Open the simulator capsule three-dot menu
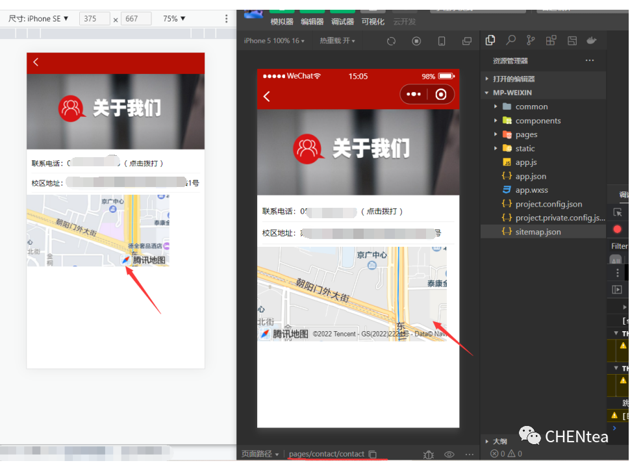The height and width of the screenshot is (463, 630). point(414,94)
